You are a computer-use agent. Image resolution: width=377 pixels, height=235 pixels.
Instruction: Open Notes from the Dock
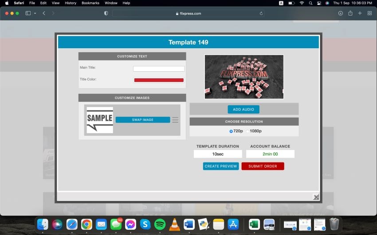click(x=219, y=225)
